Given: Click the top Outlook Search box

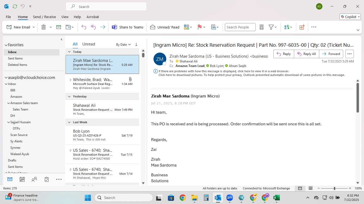Looking at the screenshot, I should (x=106, y=7).
